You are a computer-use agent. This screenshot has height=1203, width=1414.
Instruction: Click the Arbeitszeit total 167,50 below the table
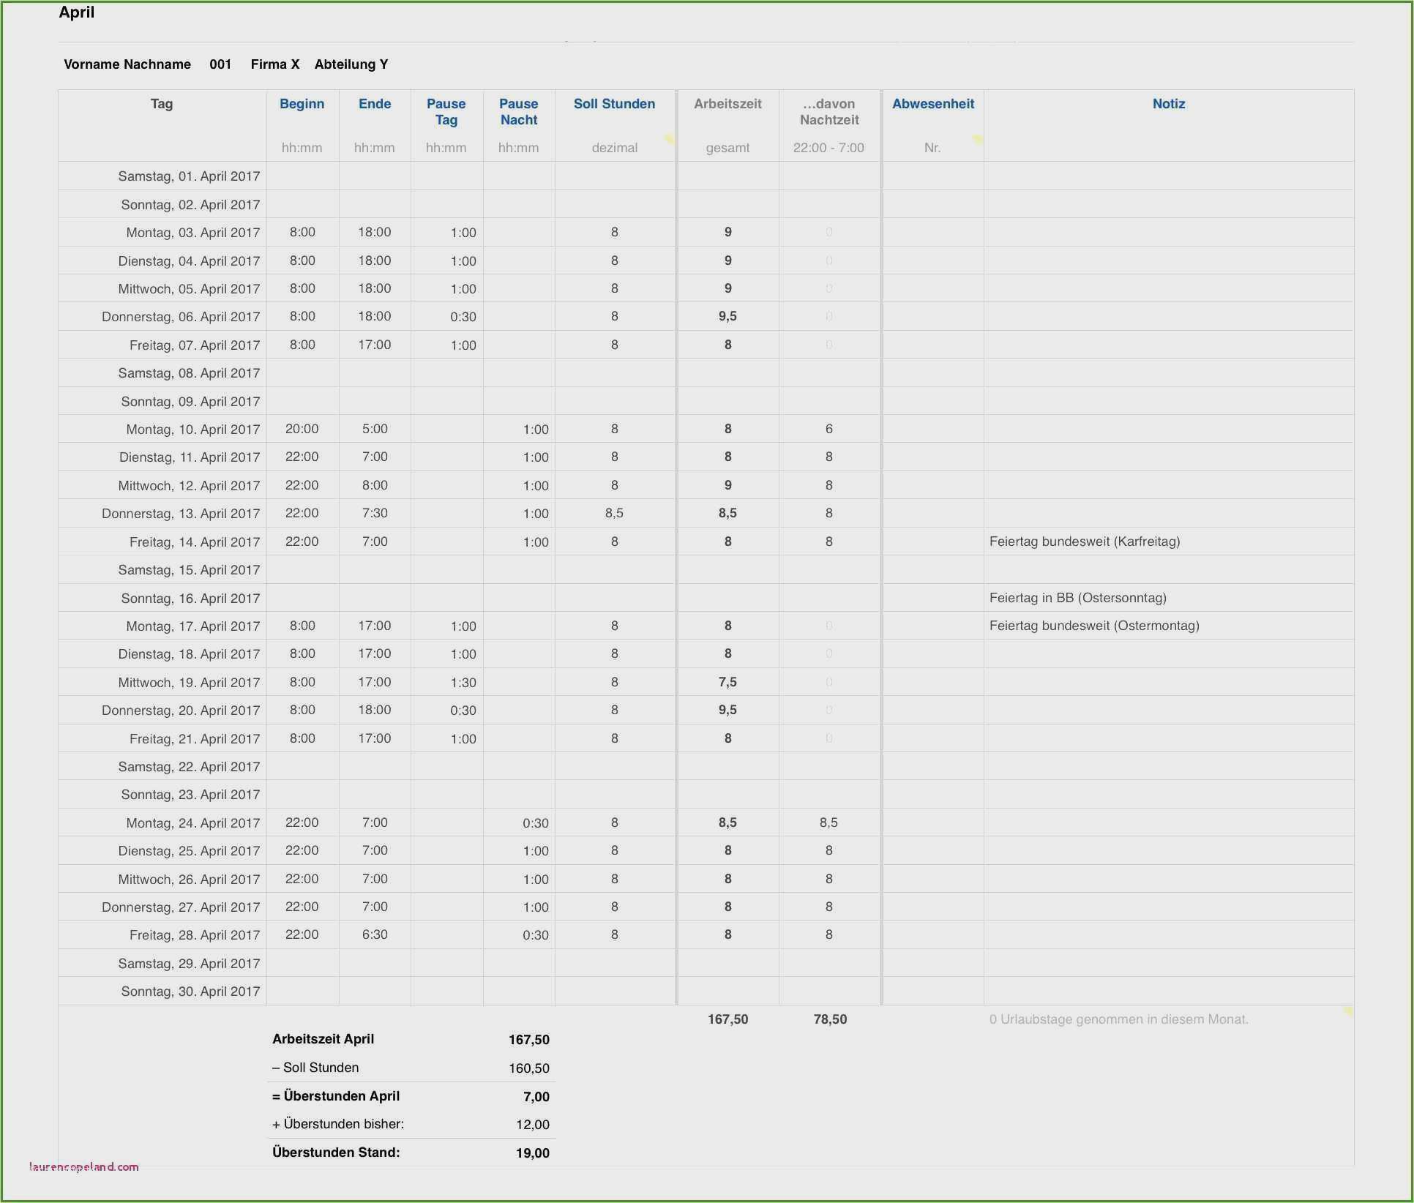click(727, 1019)
